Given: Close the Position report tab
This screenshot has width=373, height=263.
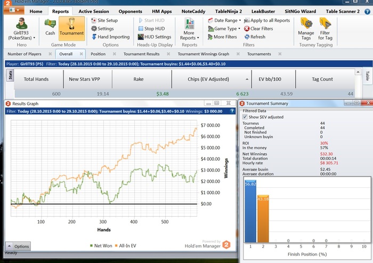Looking at the screenshot, I should point(115,54).
